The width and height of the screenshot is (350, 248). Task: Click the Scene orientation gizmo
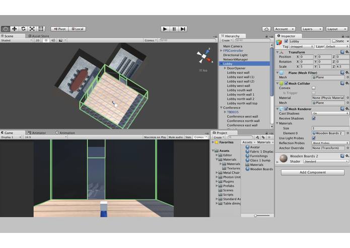tap(204, 56)
